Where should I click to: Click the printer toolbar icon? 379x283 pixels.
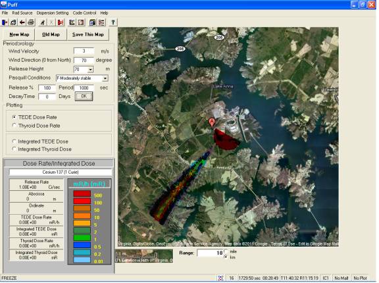(31, 22)
